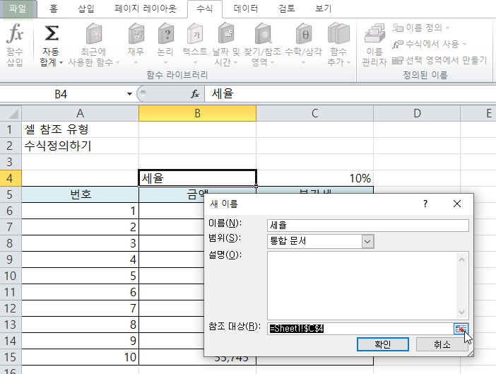Select column C header

tap(314, 113)
